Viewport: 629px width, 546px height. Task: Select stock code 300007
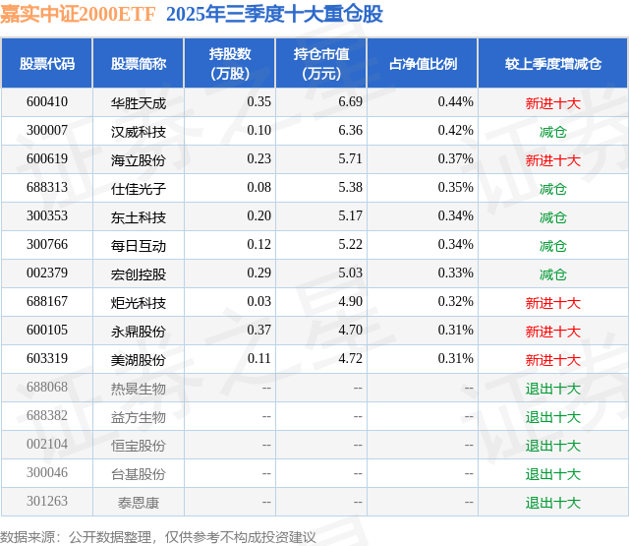[x=47, y=131]
